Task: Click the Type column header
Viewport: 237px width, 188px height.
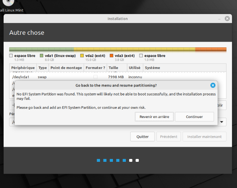Action: pos(42,68)
